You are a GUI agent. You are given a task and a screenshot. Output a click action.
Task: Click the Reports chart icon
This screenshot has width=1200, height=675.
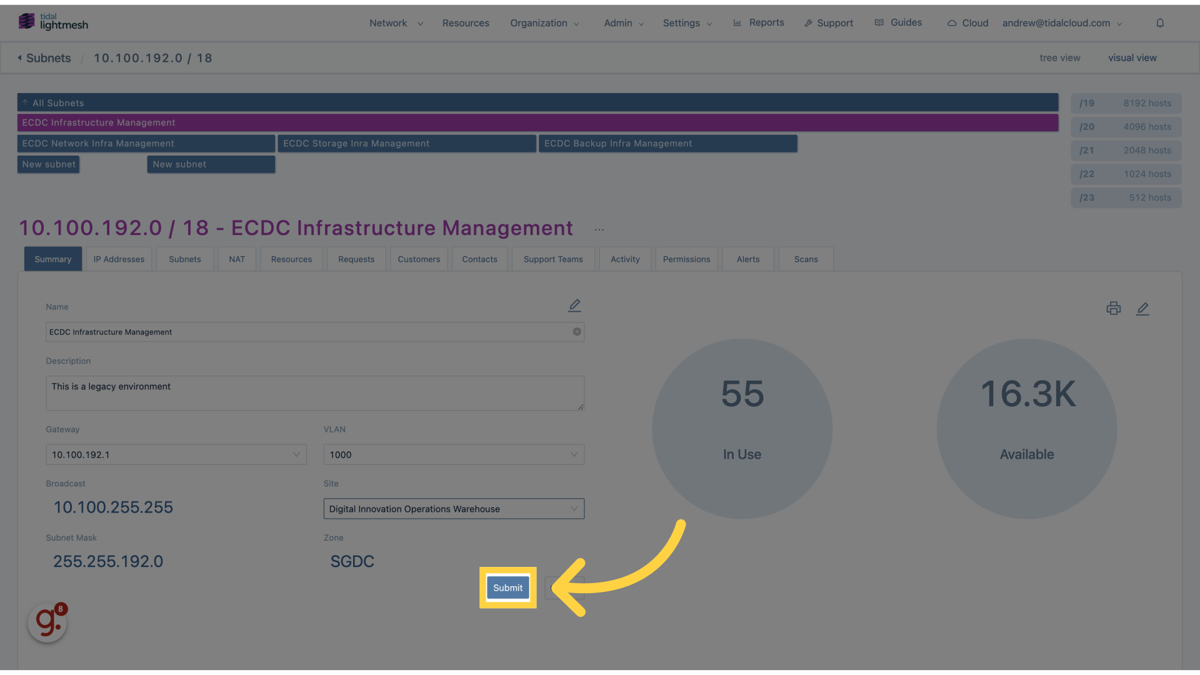tap(737, 22)
